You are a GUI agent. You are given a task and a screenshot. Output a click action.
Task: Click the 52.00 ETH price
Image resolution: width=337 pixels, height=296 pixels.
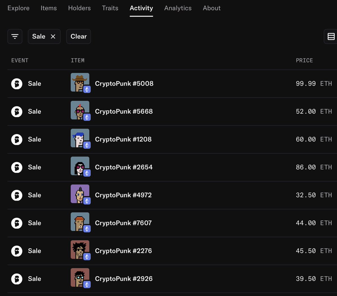[314, 111]
